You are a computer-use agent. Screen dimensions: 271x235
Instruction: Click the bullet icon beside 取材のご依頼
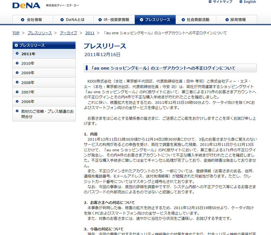(x=17, y=111)
